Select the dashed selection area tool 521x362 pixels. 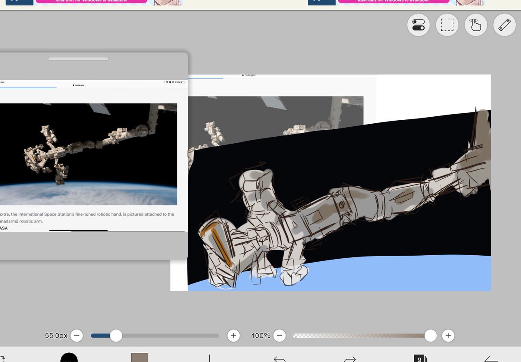point(447,25)
